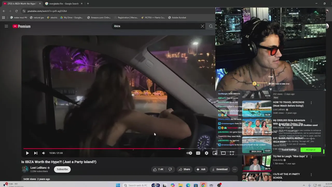Screen dimensions: 332x187
Task: Open the Adobe Acrobat bookmark
Action: coord(177,18)
